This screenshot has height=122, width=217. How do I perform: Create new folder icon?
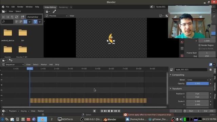[23, 17]
